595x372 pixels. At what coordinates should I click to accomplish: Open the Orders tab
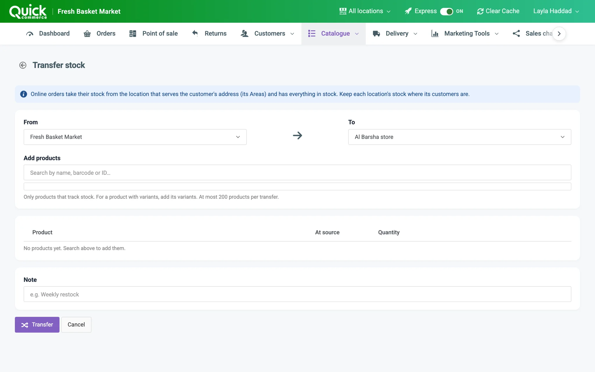[x=99, y=34]
